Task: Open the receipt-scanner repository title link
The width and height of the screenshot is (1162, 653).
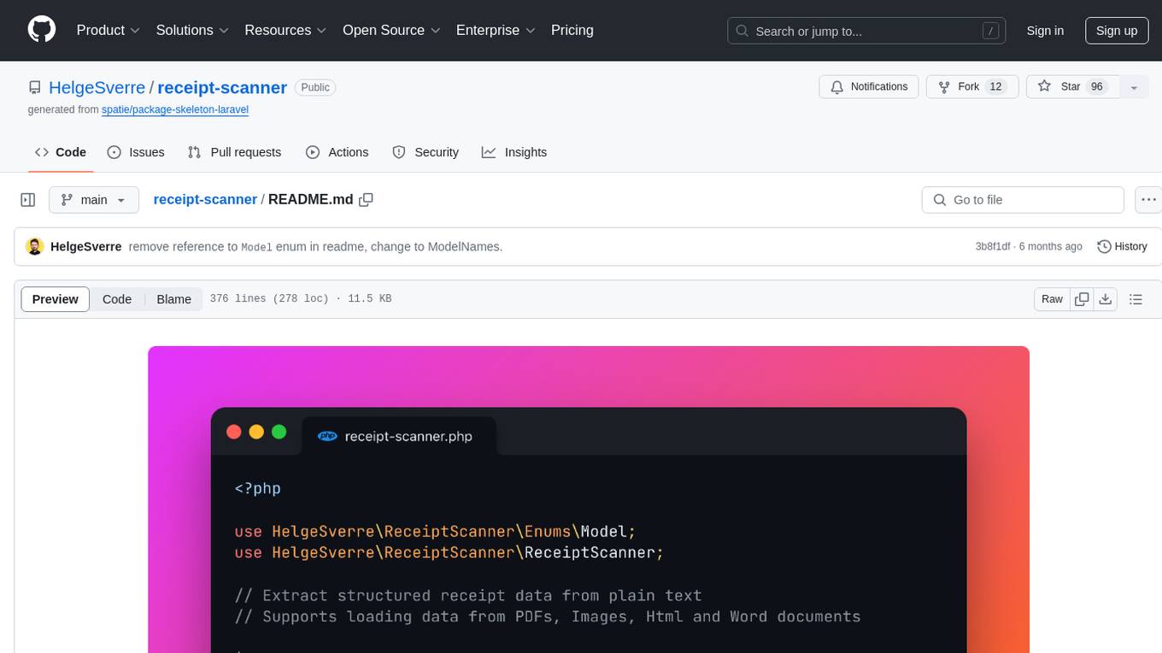Action: 222,87
